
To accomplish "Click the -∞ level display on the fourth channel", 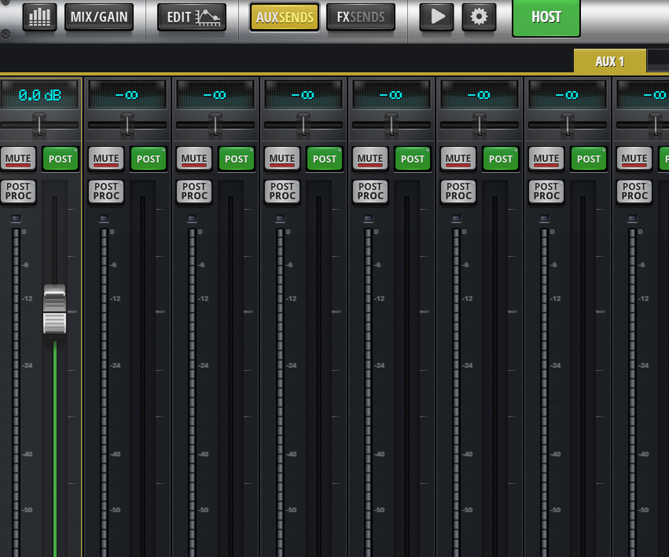I will click(303, 93).
